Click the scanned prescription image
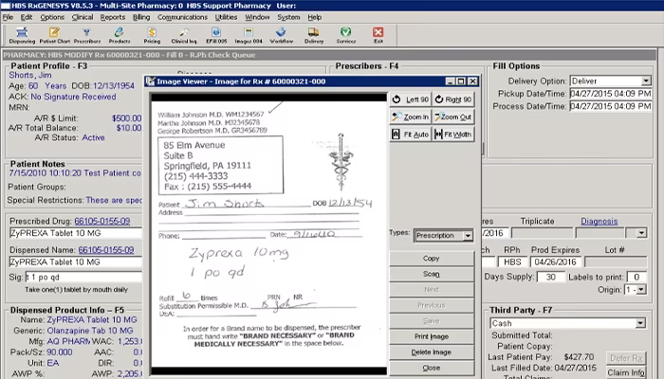Screen dimensions: 664x379 [x=268, y=234]
